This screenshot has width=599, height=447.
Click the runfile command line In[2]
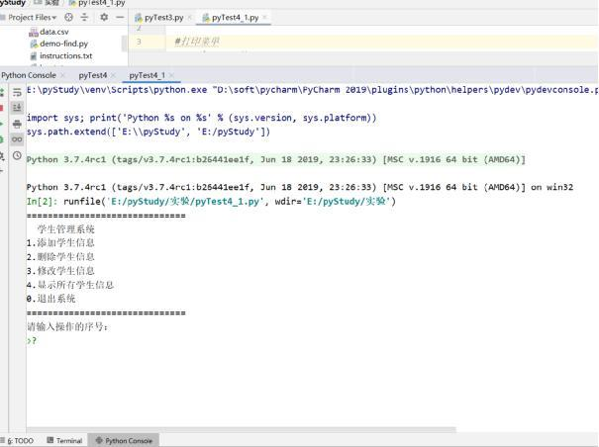pyautogui.click(x=211, y=201)
